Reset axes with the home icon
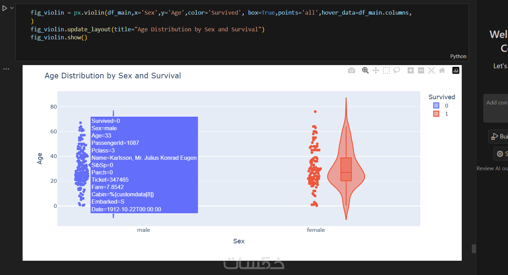Screen dimensions: 508x275 [442, 70]
